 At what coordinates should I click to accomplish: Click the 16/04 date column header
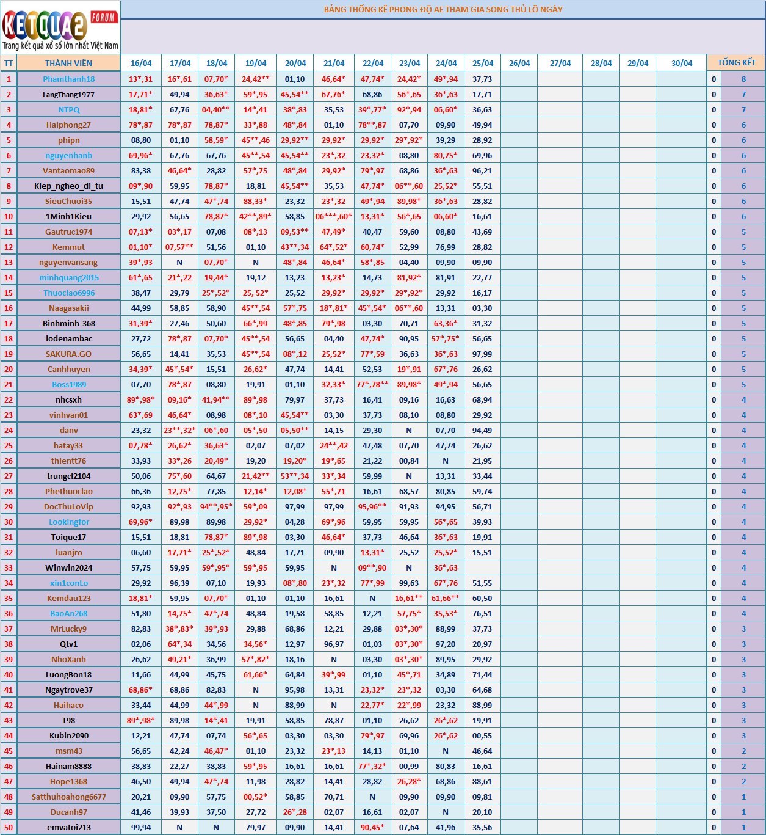(x=141, y=64)
